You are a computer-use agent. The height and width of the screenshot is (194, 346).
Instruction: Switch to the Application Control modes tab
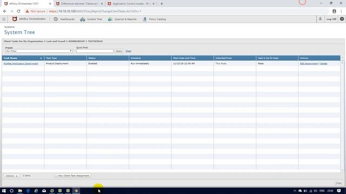pyautogui.click(x=131, y=4)
